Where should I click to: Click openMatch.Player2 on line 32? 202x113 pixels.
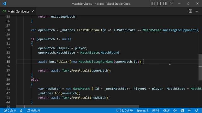click(x=54, y=48)
